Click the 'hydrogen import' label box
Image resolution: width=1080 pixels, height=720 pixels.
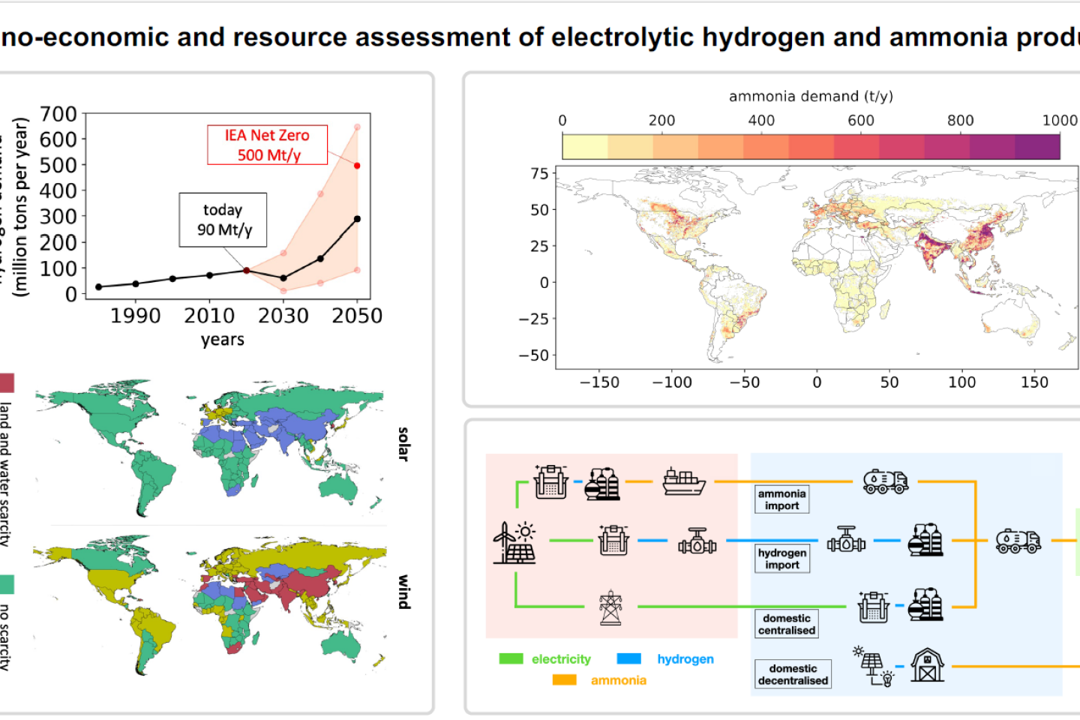[x=782, y=559]
